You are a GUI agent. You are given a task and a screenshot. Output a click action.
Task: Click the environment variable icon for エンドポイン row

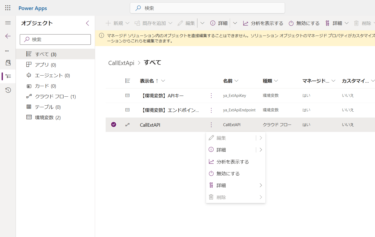tap(128, 110)
